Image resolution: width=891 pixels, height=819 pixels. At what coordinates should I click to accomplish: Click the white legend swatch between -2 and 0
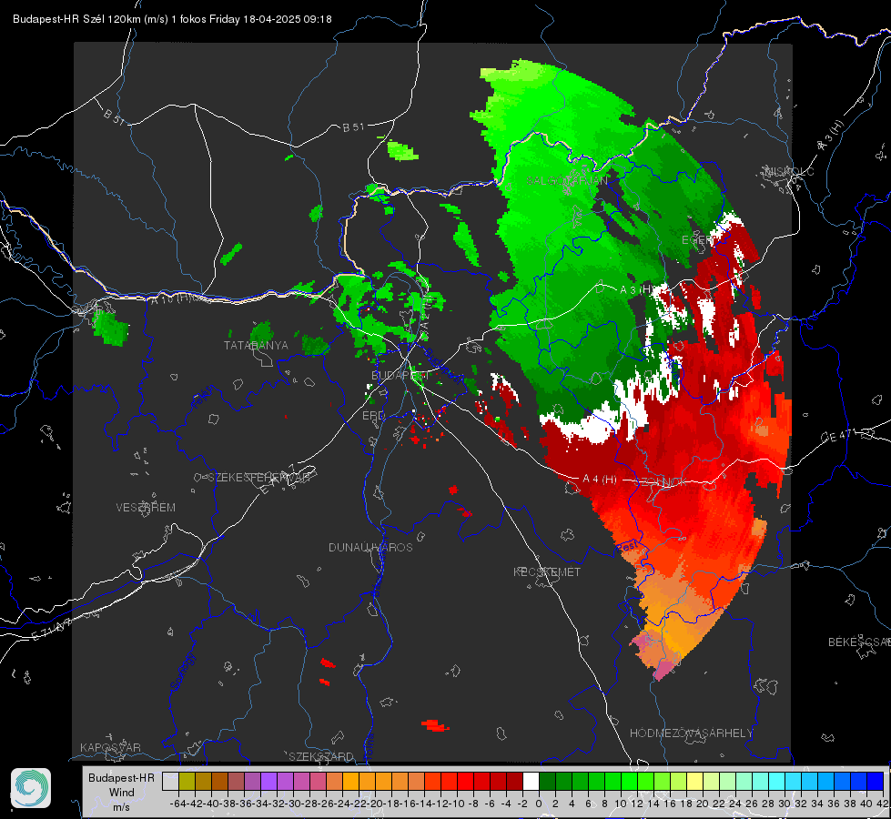coord(531,781)
